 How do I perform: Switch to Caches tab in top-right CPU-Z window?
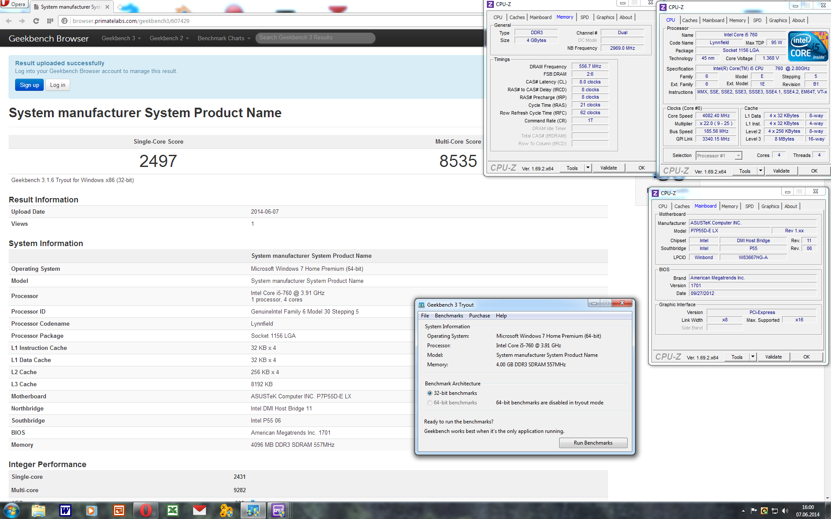[689, 20]
